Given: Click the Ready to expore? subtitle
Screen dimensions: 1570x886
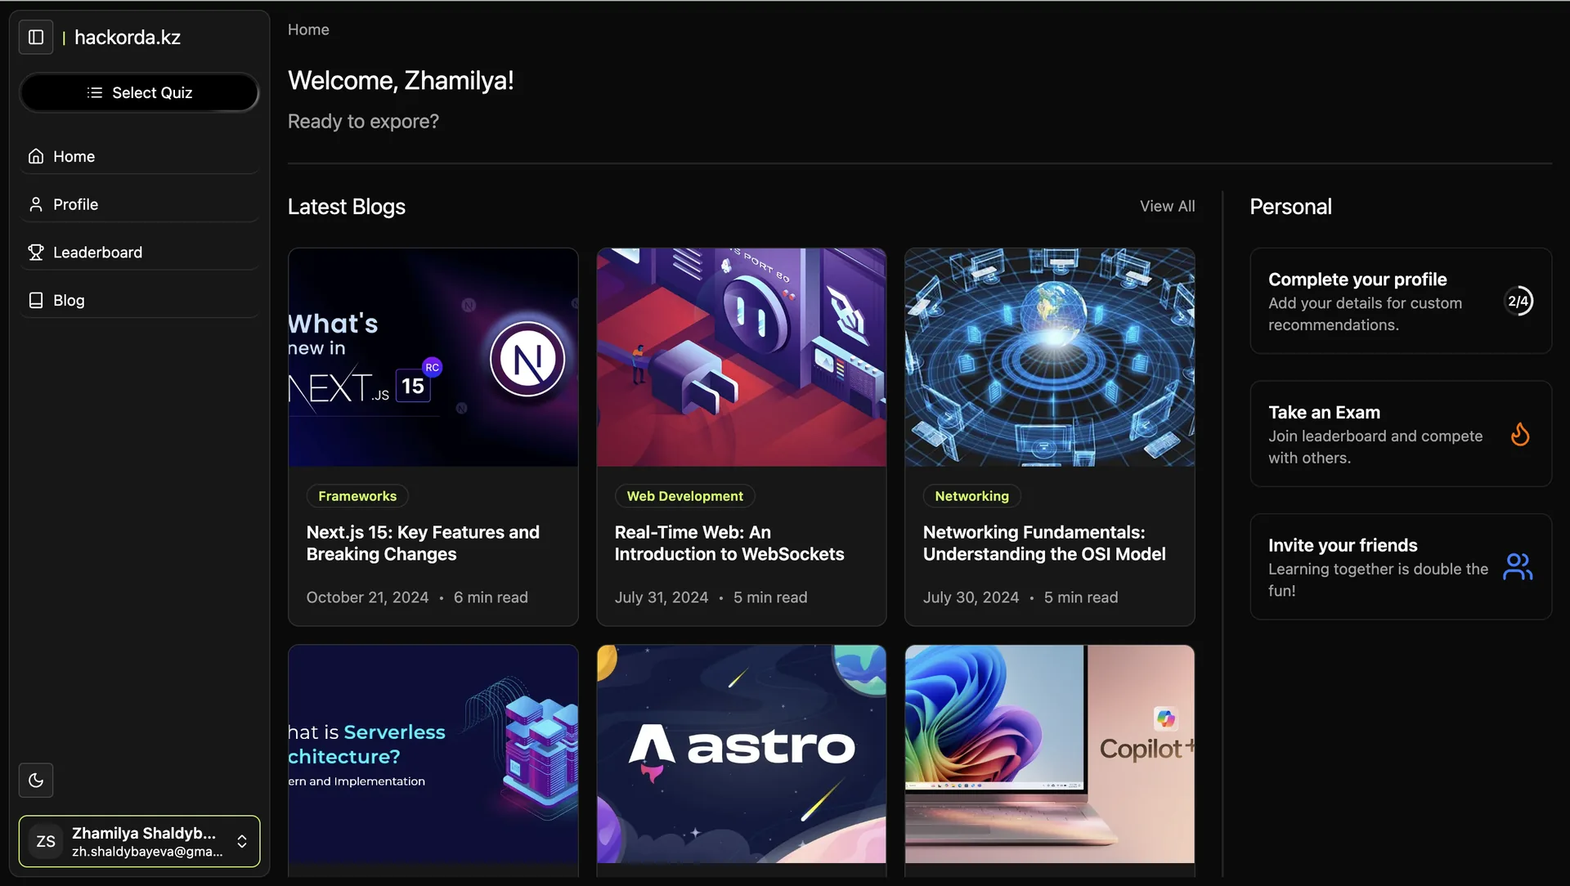Looking at the screenshot, I should (363, 122).
